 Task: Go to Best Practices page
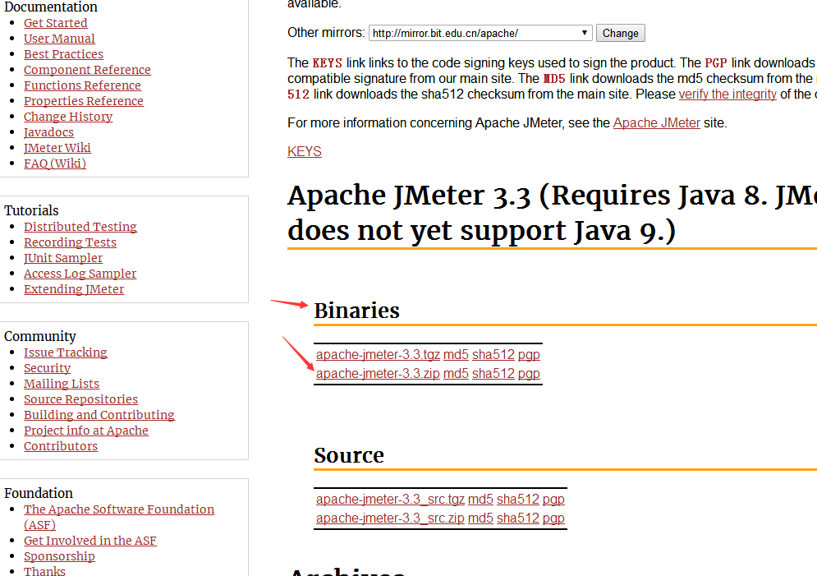63,54
